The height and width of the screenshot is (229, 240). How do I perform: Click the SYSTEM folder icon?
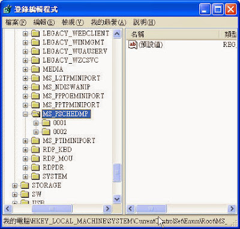coord(35,176)
